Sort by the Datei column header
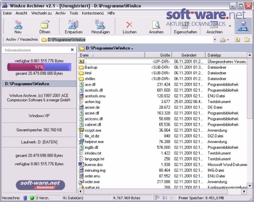This screenshot has width=254, height=202. [x=111, y=55]
